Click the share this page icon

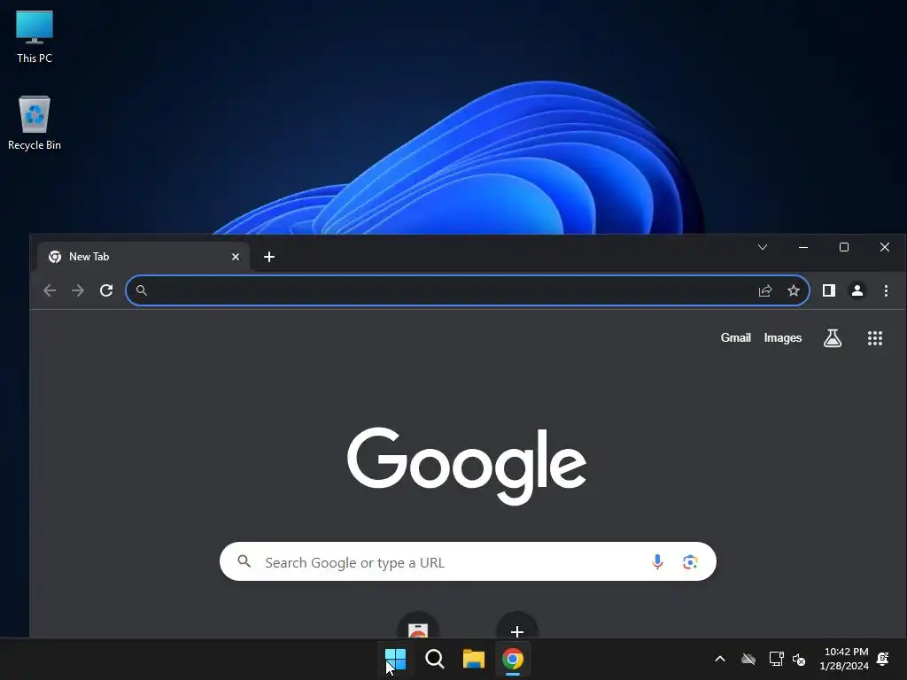tap(765, 290)
